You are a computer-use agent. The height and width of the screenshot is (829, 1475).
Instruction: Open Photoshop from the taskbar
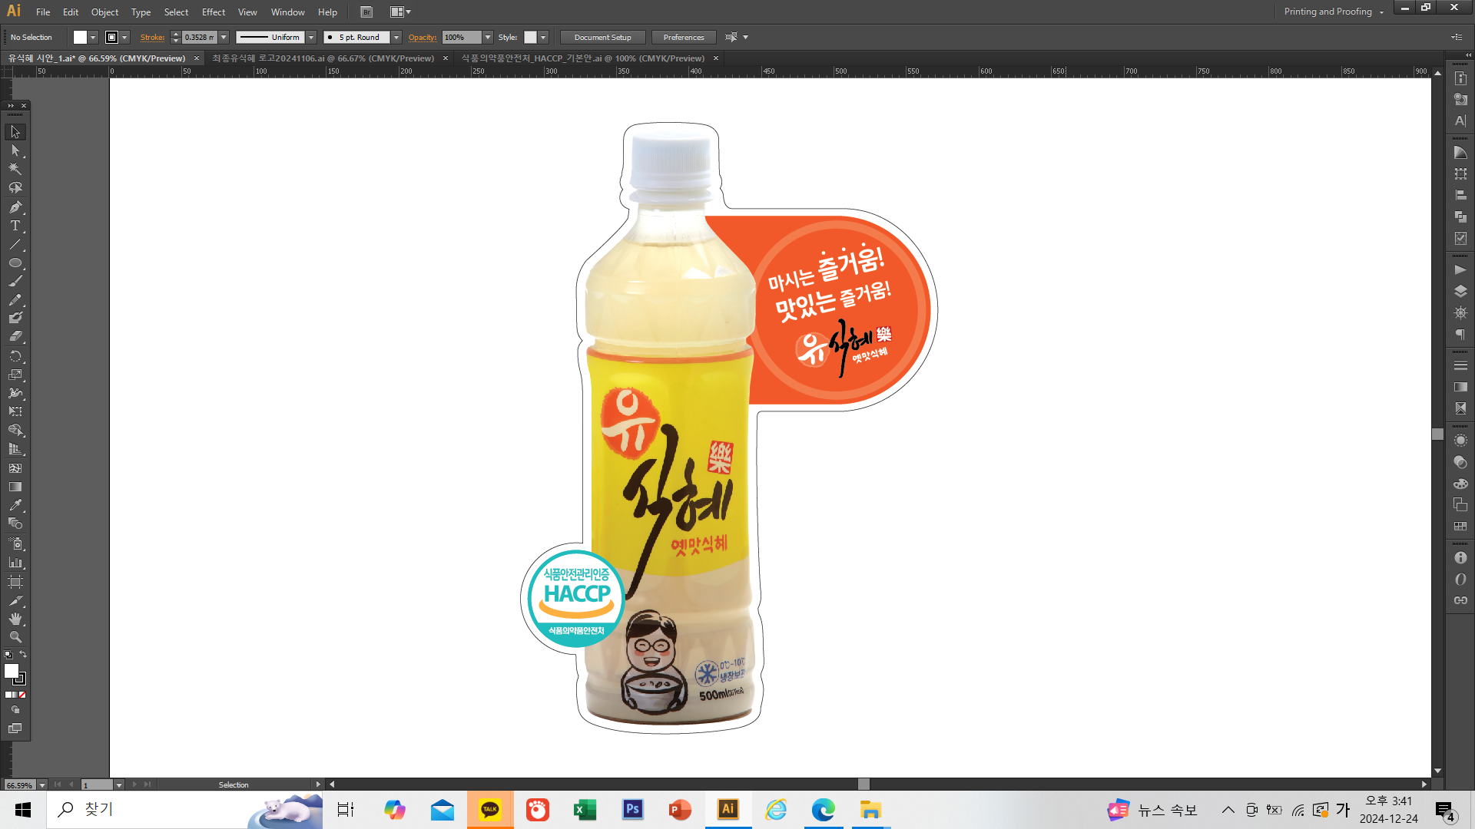coord(633,810)
